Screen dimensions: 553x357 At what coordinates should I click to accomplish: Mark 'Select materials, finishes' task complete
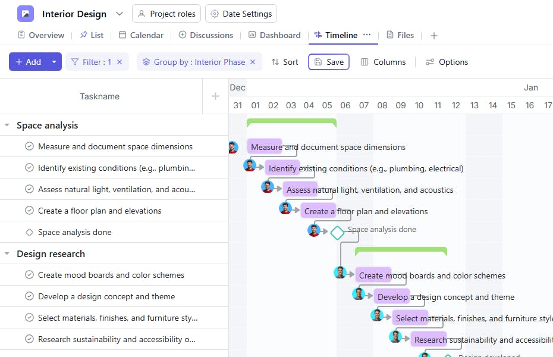tap(29, 318)
